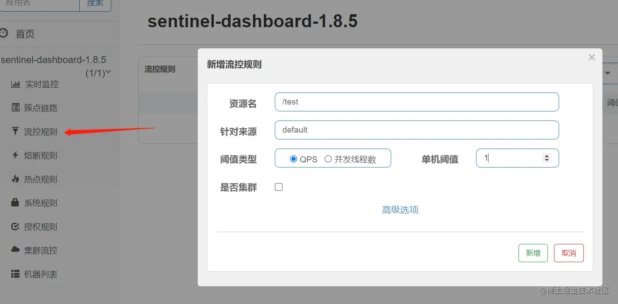Open the 首页 home menu item
This screenshot has height=304, width=618.
click(25, 34)
